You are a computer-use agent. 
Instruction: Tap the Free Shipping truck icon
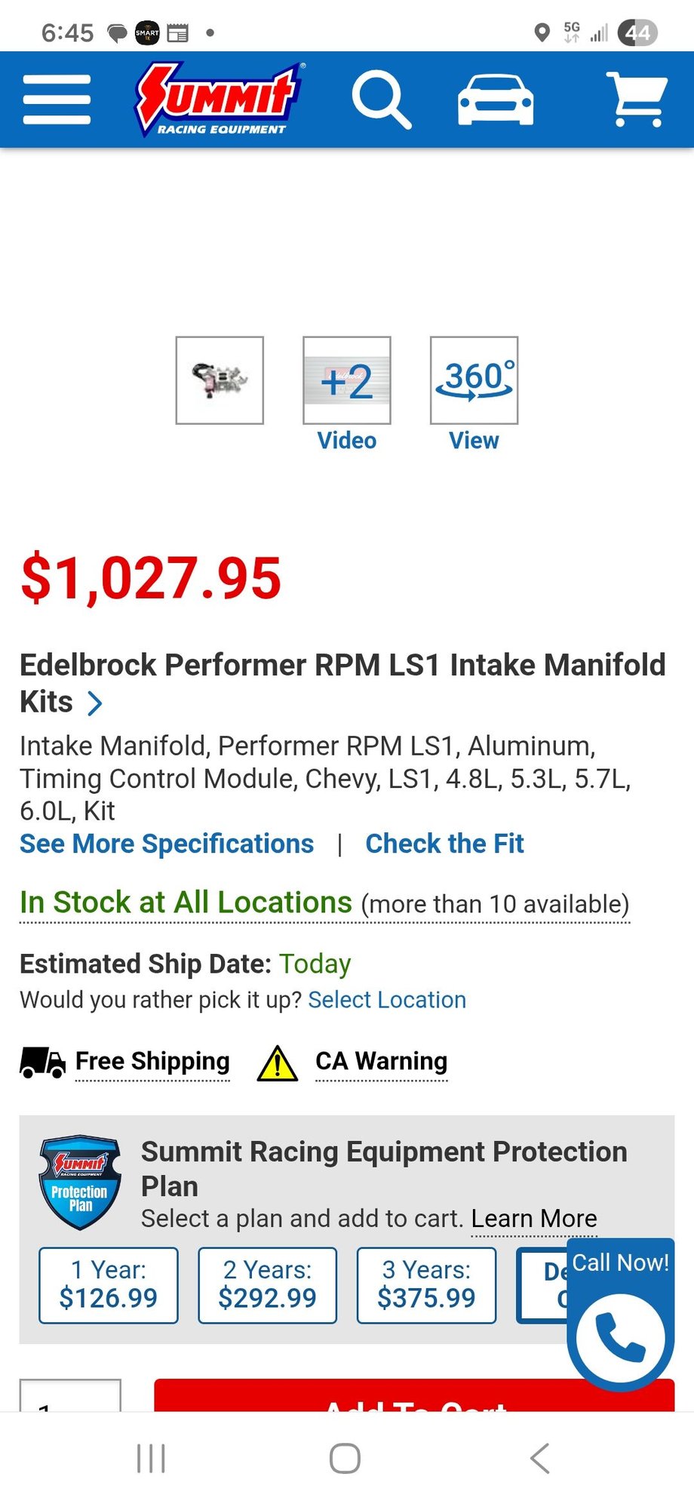(x=42, y=1063)
